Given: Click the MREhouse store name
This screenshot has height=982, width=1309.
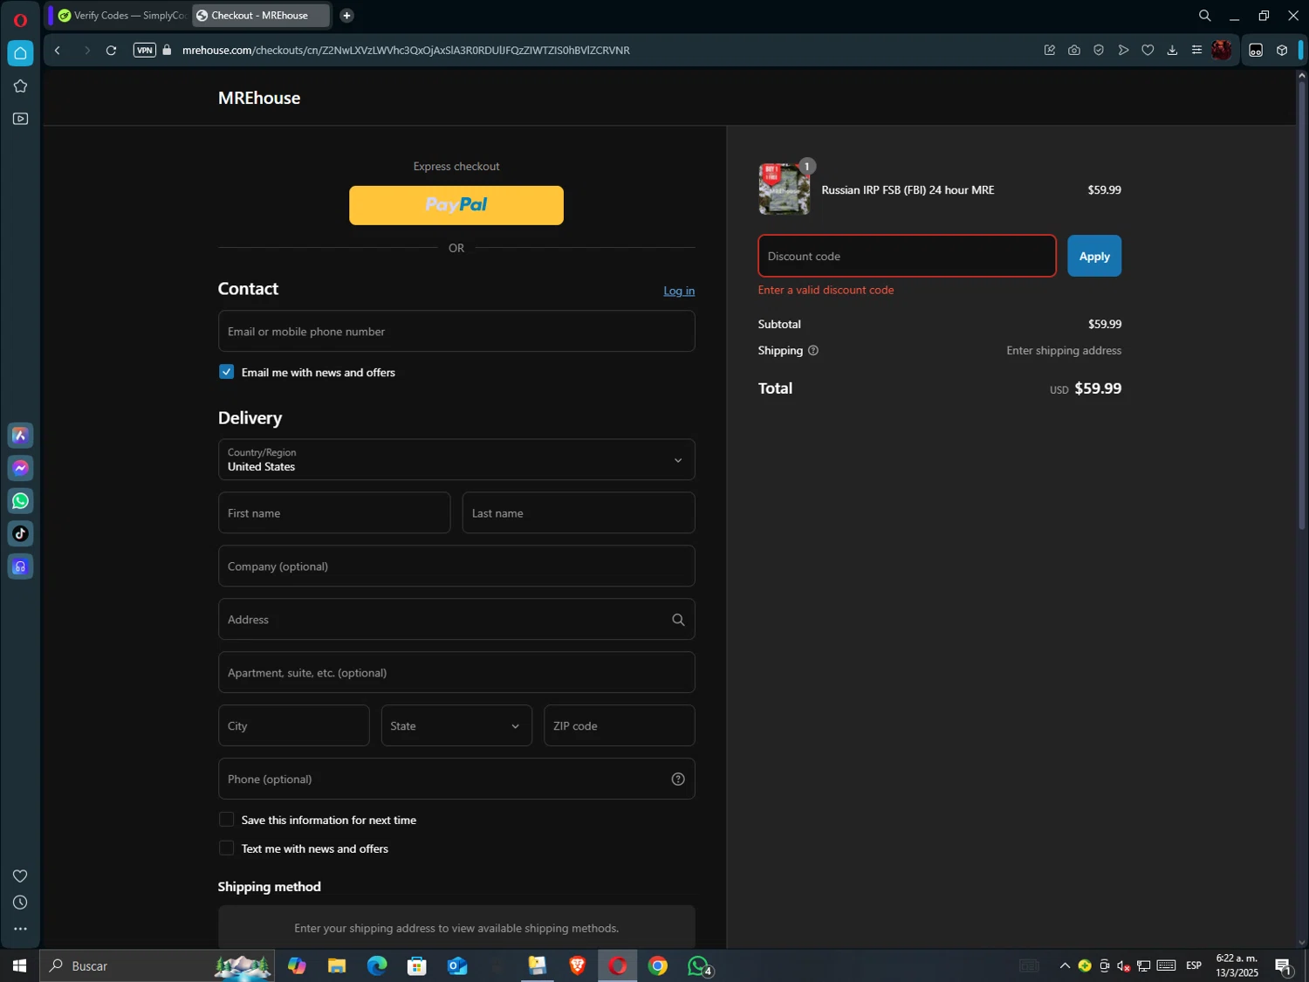Looking at the screenshot, I should 259,99.
